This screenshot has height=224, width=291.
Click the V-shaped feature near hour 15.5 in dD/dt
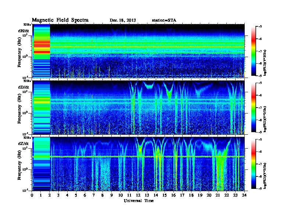[x=169, y=92]
